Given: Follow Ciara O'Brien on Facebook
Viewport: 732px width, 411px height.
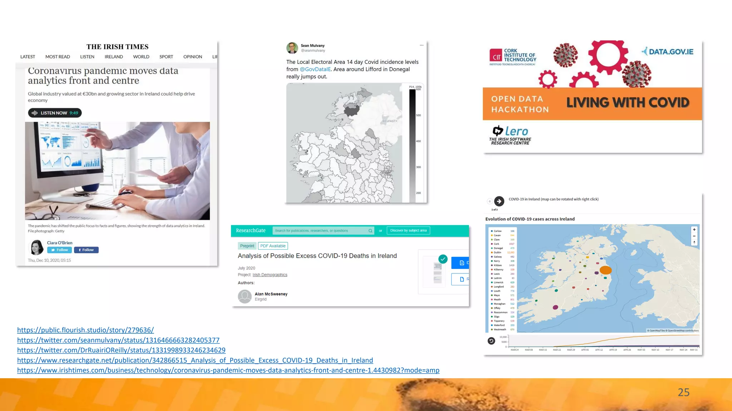Looking at the screenshot, I should tap(86, 250).
